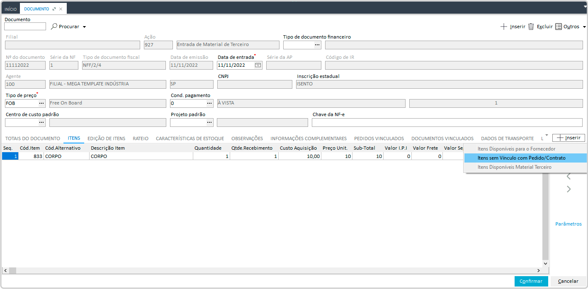Expand the tab overflow arrow after Dados de Transporte
Image resolution: width=588 pixels, height=289 pixels.
pyautogui.click(x=547, y=136)
